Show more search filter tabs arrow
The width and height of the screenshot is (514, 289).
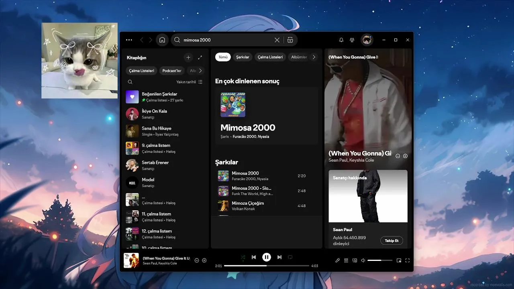coord(314,57)
